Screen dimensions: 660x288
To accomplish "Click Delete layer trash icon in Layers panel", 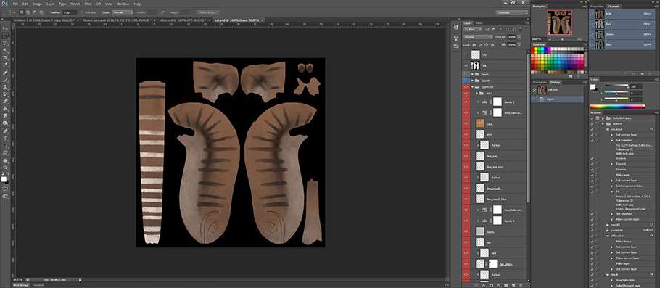I will [521, 285].
